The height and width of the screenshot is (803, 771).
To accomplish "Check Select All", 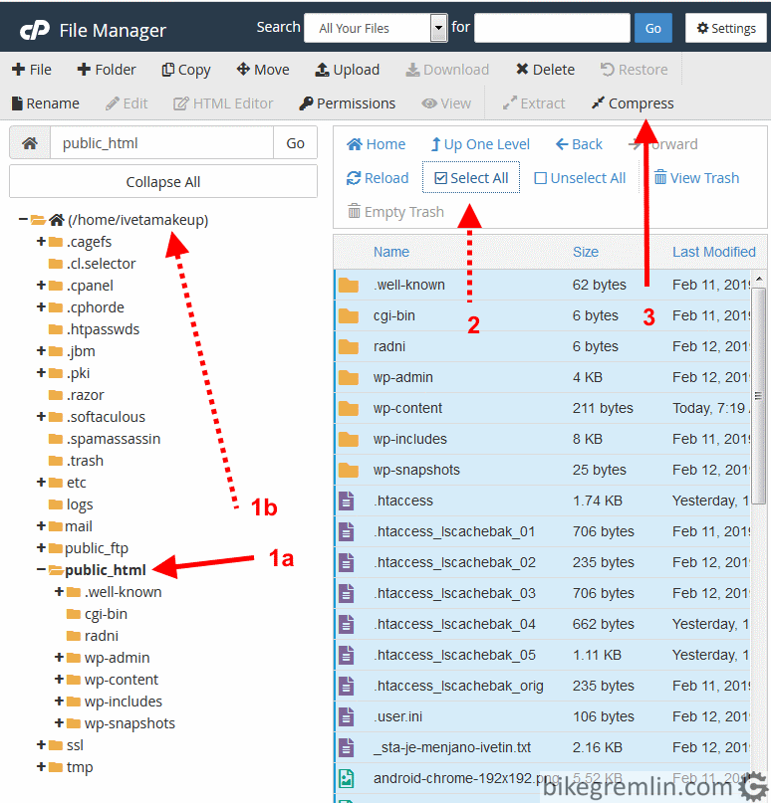I will click(471, 178).
